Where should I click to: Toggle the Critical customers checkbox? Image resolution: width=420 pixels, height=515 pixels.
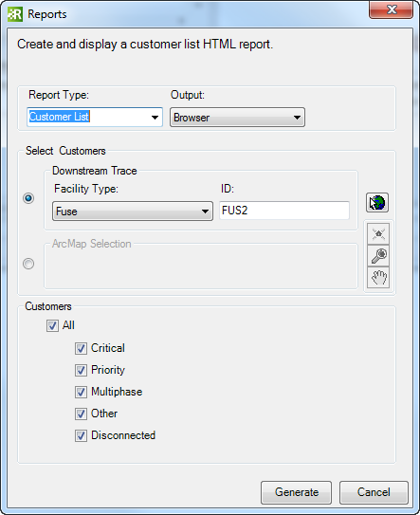pos(81,348)
